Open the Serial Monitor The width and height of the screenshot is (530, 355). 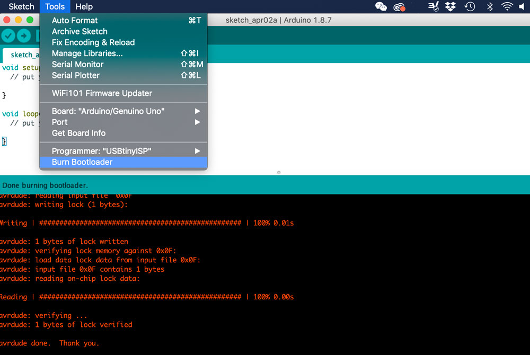tap(123, 64)
